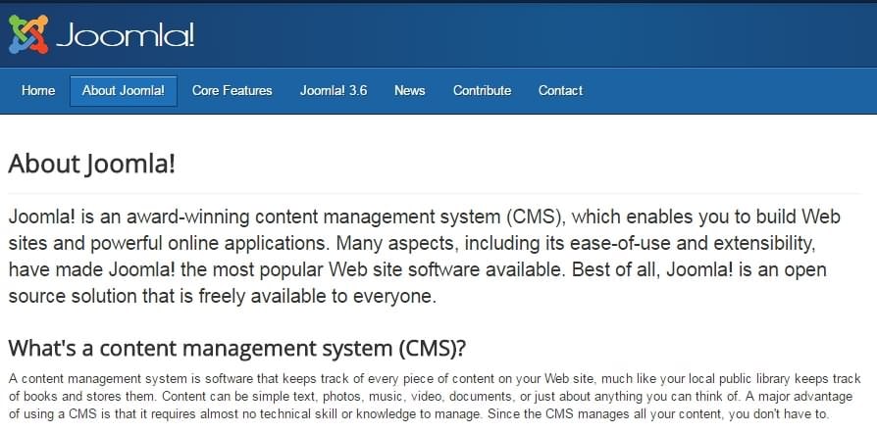The height and width of the screenshot is (433, 877).
Task: Click the text "award-winning content management system (CMS)"
Action: 344,217
